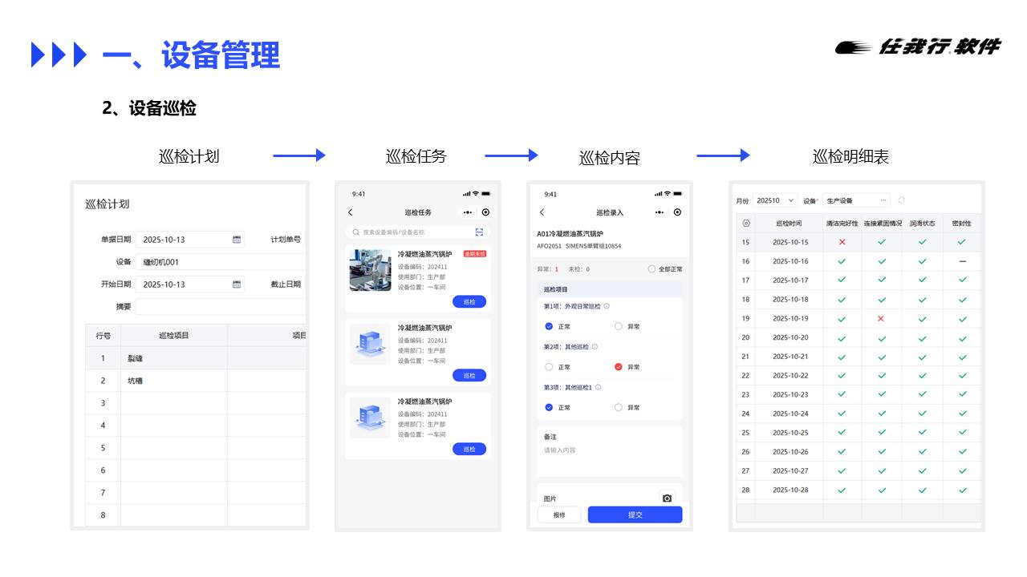Click the 摘要 input field
Image resolution: width=1027 pixels, height=577 pixels.
click(x=221, y=307)
